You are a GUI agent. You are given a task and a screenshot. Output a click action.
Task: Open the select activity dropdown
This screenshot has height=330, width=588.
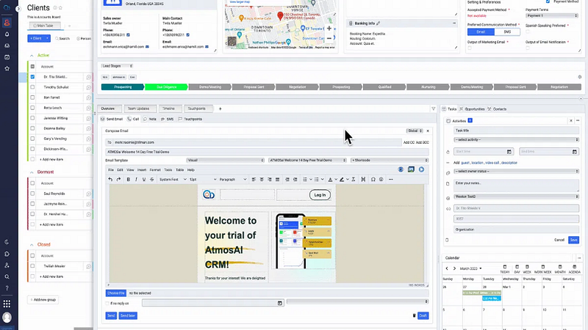click(x=516, y=139)
